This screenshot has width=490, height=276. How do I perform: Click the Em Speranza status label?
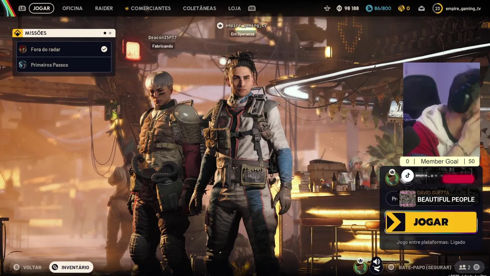[x=242, y=34]
